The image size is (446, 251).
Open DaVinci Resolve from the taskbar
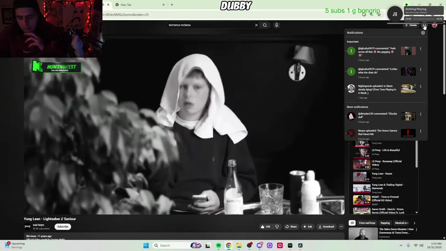(x=300, y=245)
